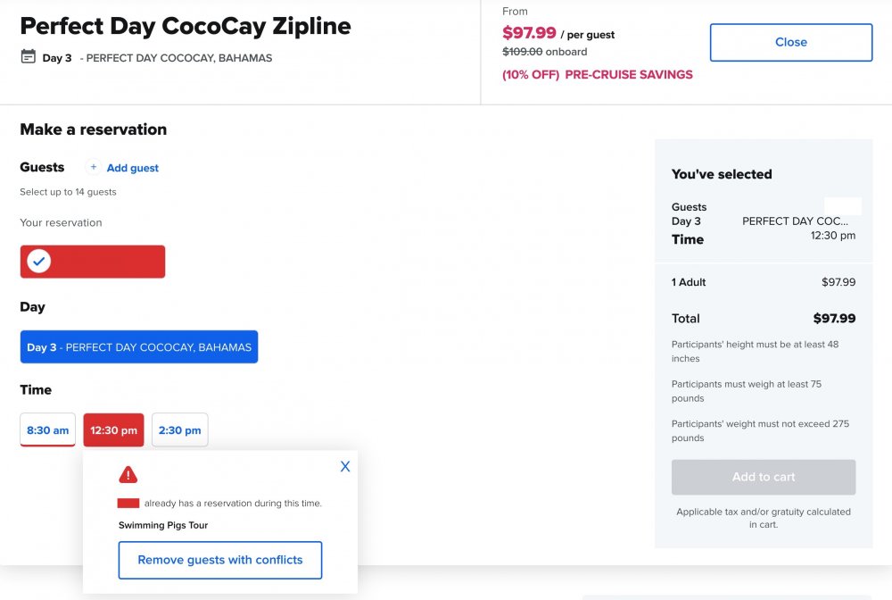Click Remove guests with conflicts button
This screenshot has height=600, width=892.
click(220, 560)
